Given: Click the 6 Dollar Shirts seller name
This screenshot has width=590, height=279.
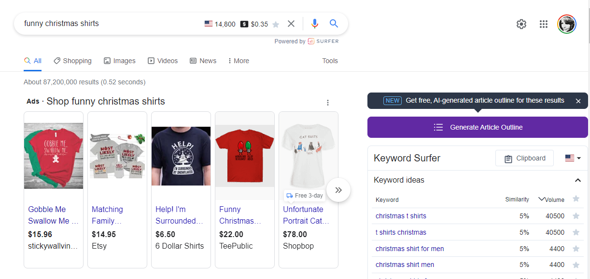Looking at the screenshot, I should point(180,246).
